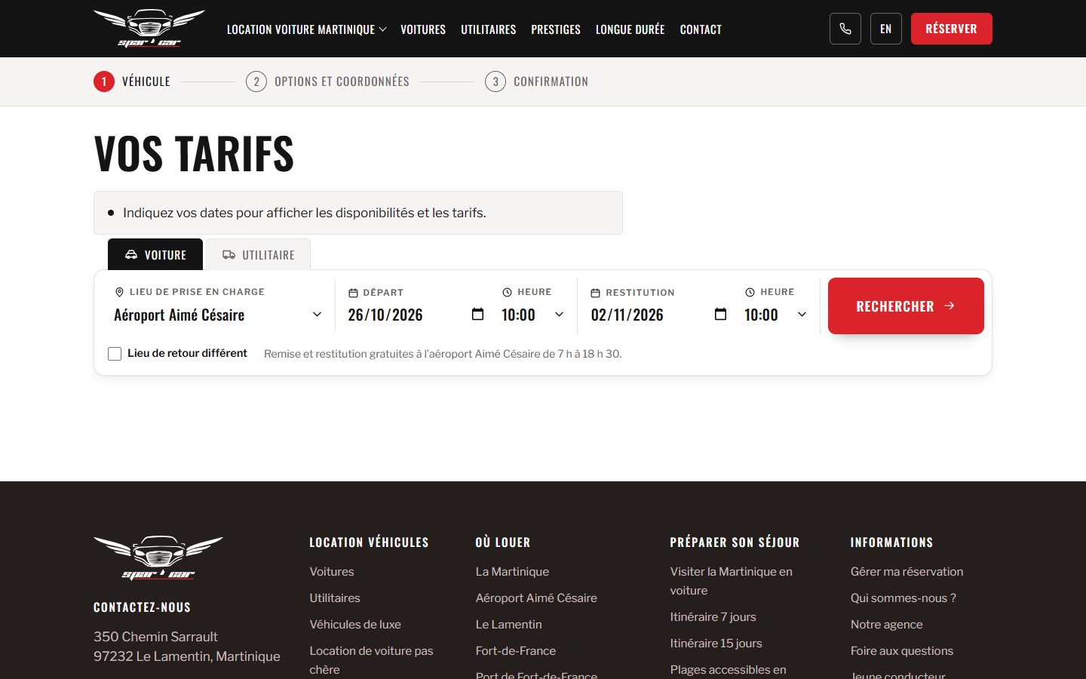Switch to the Utilitaire tab
The image size is (1086, 679).
pos(258,255)
